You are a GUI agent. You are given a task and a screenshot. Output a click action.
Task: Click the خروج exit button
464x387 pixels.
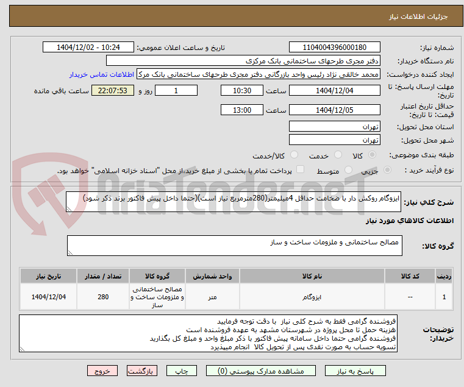[102, 371]
